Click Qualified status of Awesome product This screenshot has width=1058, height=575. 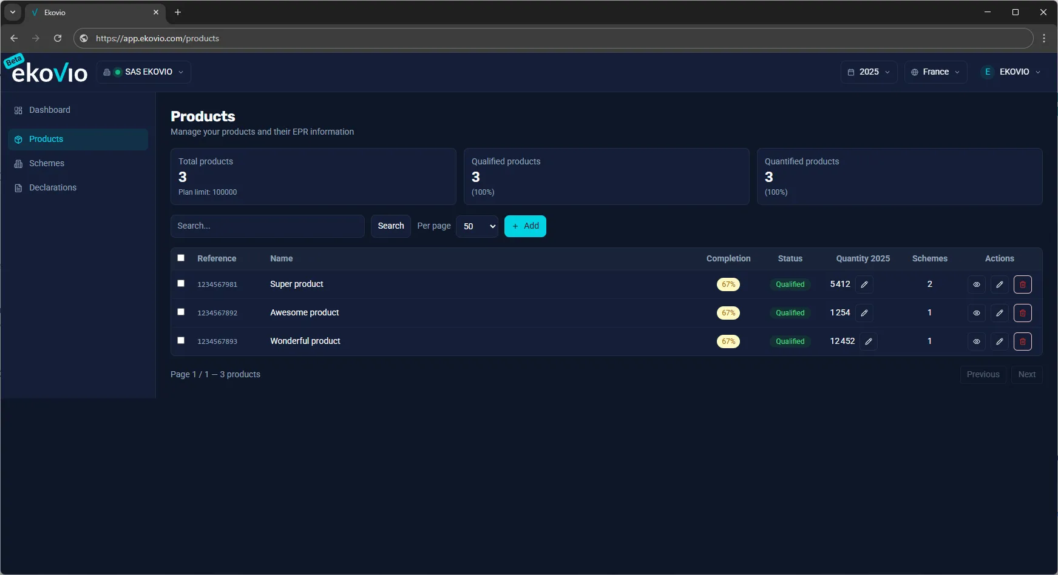click(x=790, y=313)
